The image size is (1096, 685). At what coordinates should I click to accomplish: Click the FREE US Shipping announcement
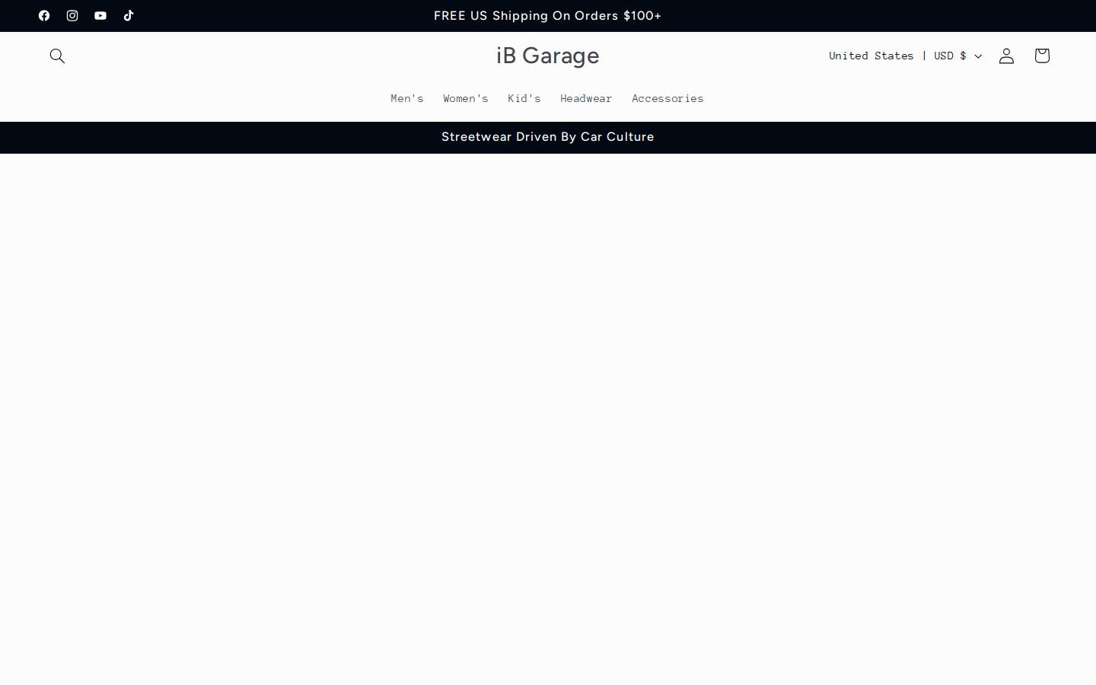548,16
